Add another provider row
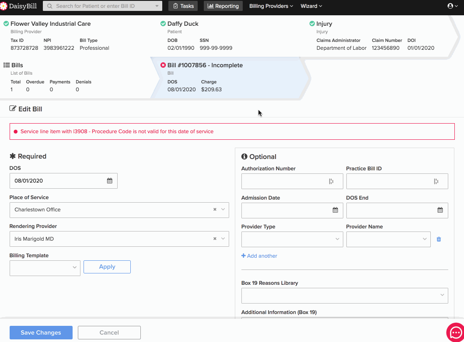 tap(259, 256)
